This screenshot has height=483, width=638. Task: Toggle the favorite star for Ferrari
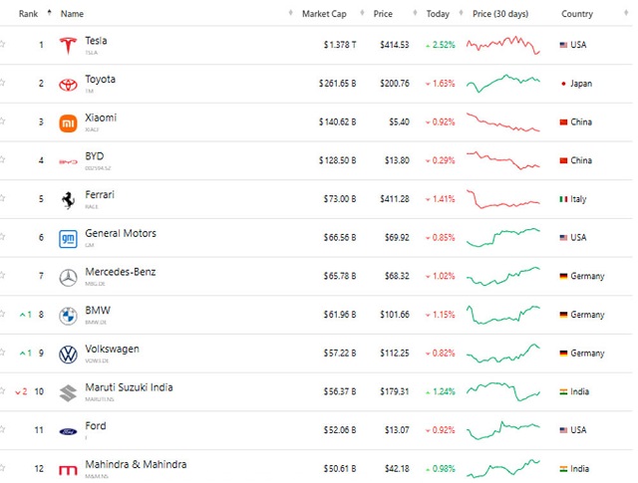point(3,199)
